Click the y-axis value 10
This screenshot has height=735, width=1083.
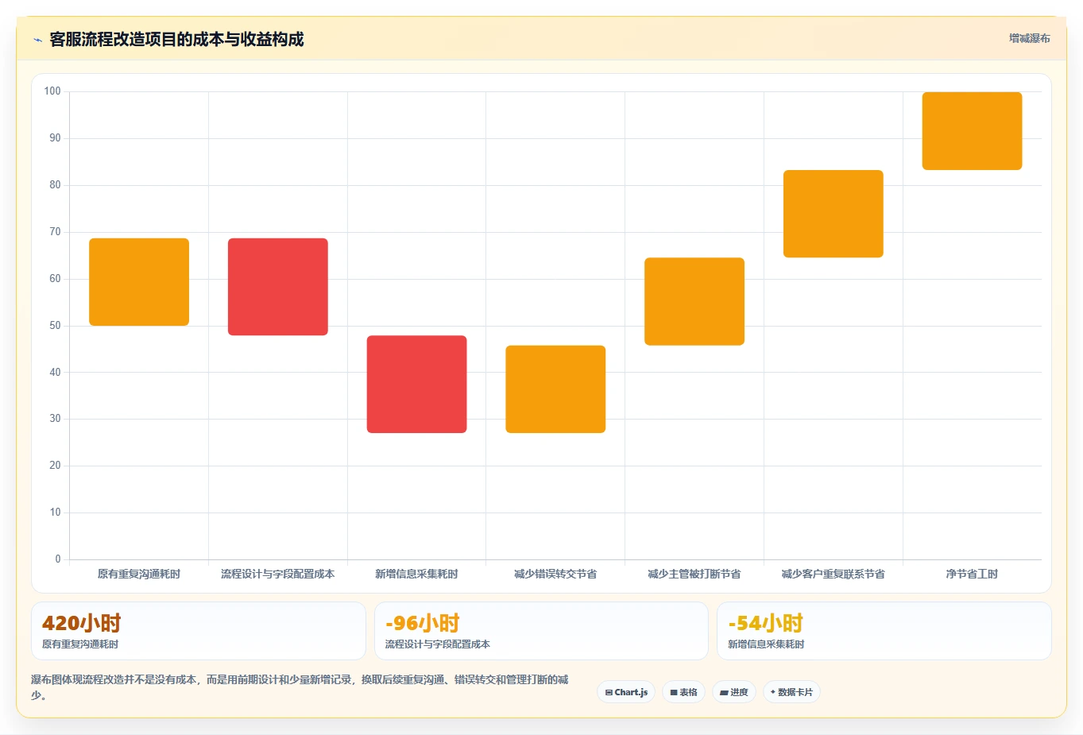click(55, 513)
